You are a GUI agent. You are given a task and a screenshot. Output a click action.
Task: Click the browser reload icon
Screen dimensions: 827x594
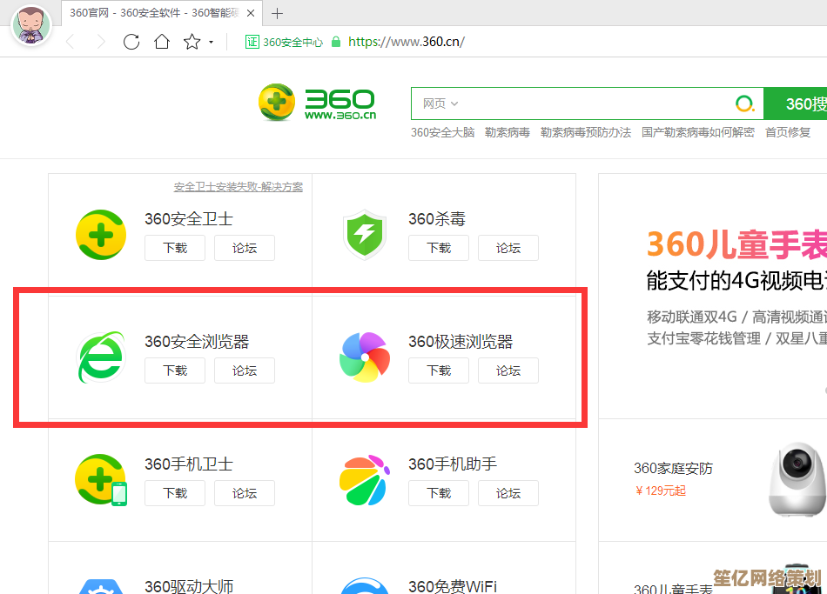(x=131, y=42)
